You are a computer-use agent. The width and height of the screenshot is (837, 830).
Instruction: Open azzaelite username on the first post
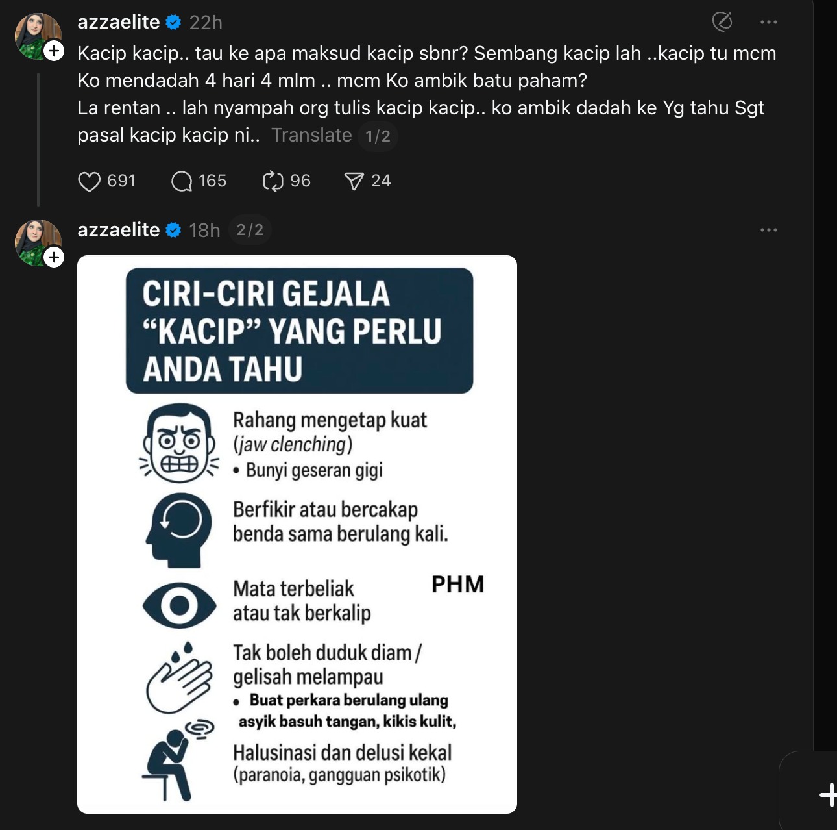pos(119,22)
